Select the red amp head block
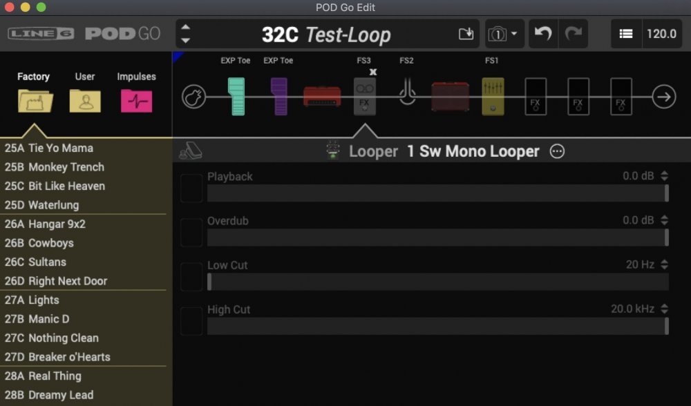This screenshot has width=691, height=406. pos(322,97)
